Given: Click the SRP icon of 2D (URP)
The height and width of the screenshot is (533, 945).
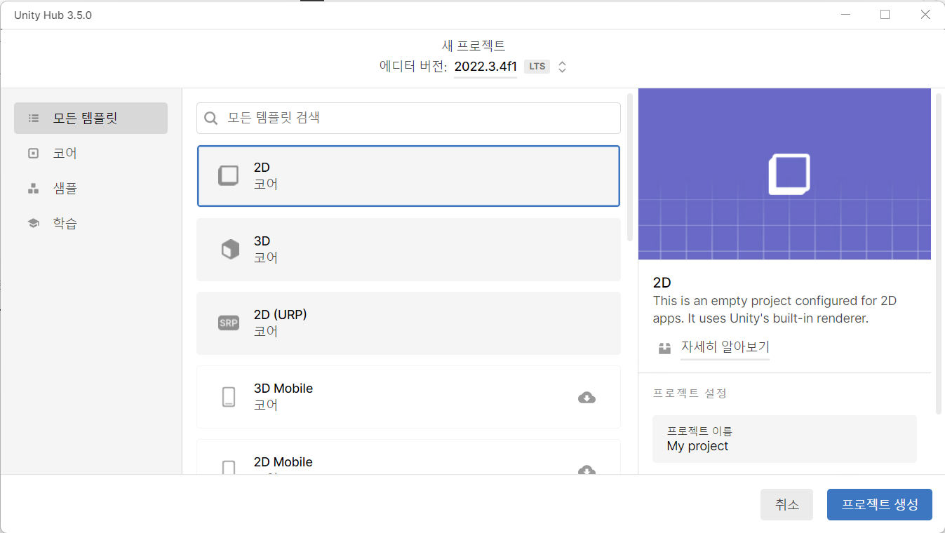Looking at the screenshot, I should [x=229, y=323].
